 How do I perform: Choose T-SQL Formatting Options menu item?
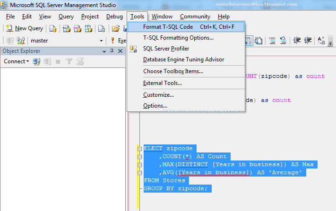pyautogui.click(x=186, y=38)
